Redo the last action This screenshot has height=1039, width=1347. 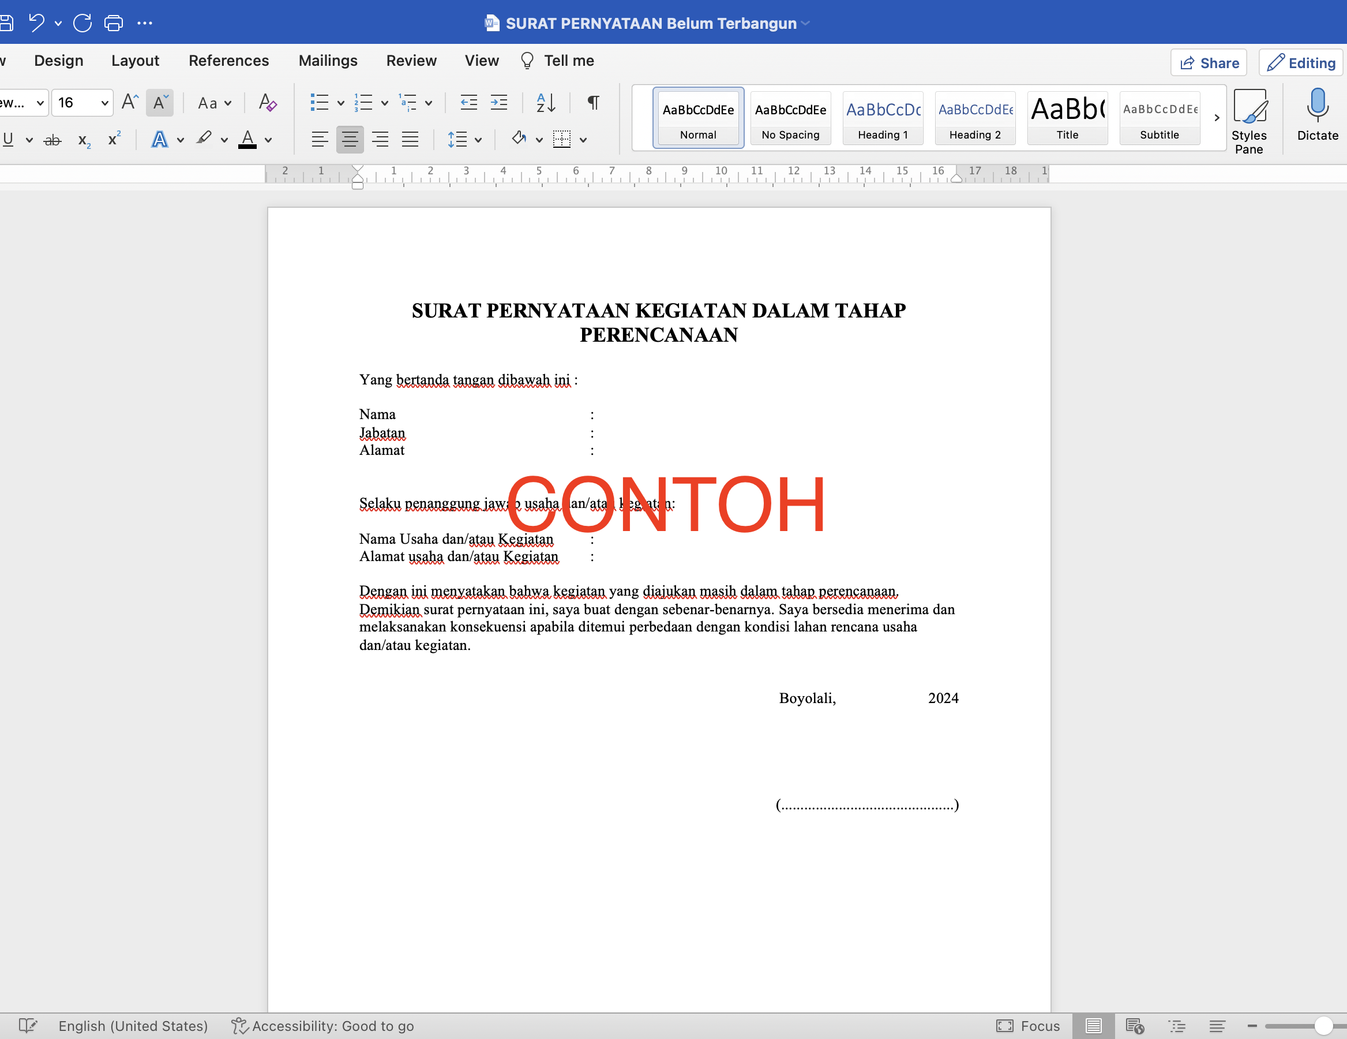click(82, 23)
